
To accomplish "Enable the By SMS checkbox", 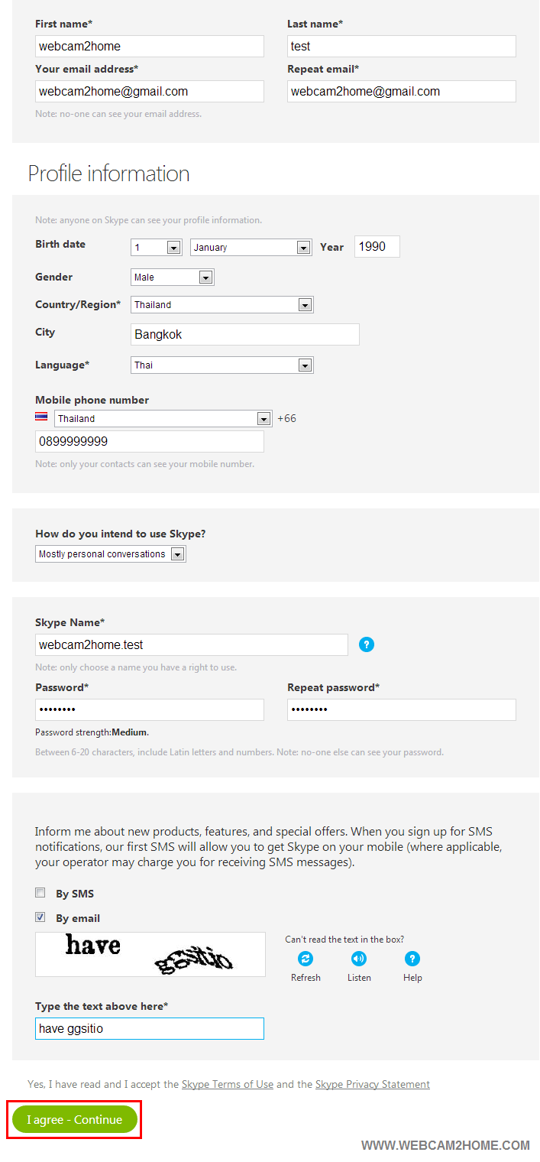I will (40, 892).
